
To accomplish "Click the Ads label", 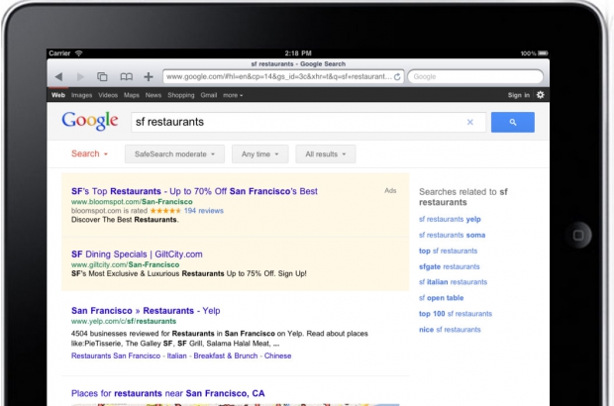I will click(x=390, y=191).
